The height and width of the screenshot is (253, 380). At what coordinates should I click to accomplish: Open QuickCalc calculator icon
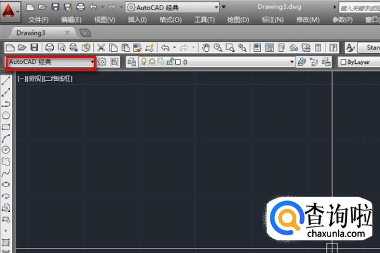point(318,47)
